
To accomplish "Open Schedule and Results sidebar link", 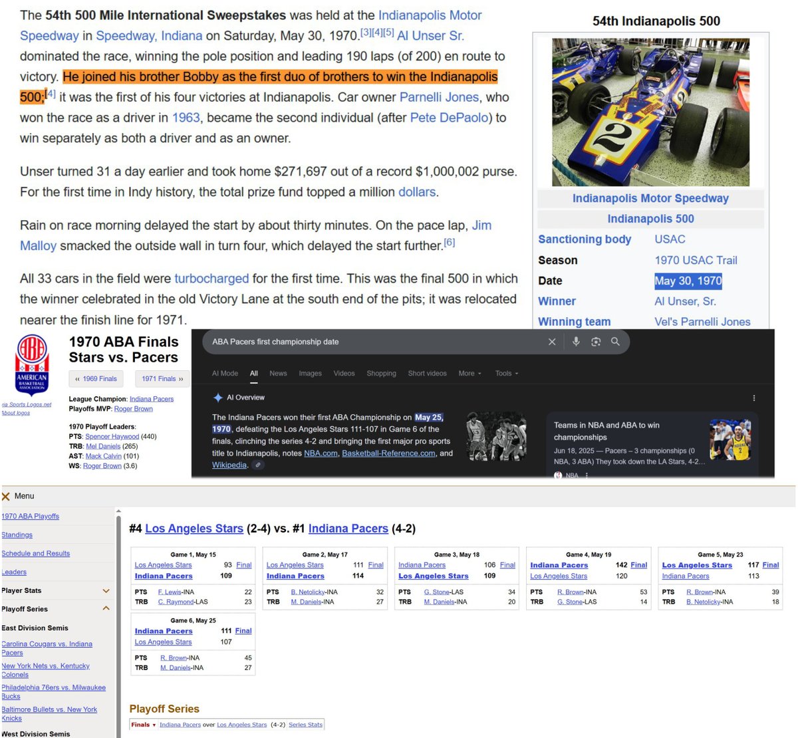I will pos(35,554).
